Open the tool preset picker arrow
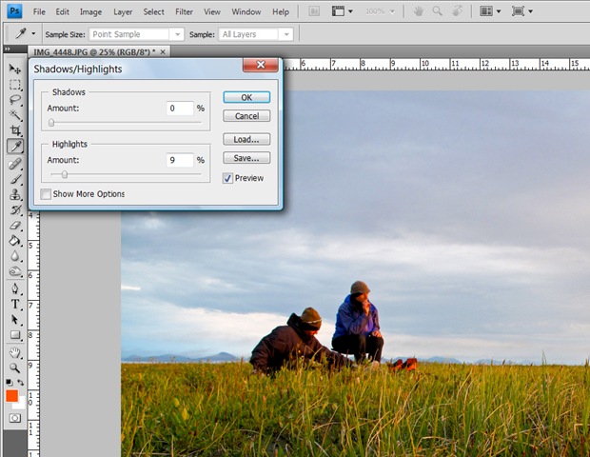The image size is (590, 457). 33,34
